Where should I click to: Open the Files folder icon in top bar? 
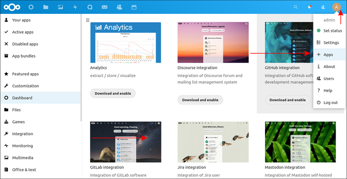tap(46, 7)
